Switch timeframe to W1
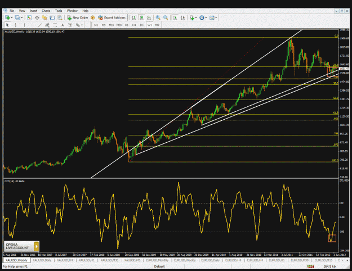The width and height of the screenshot is (352, 271). [x=149, y=25]
